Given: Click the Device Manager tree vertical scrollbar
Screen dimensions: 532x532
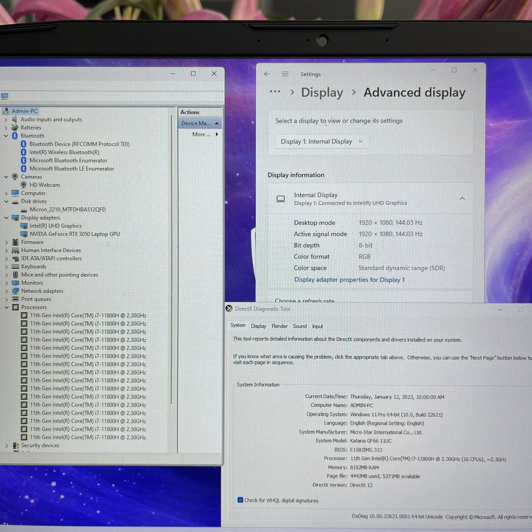Looking at the screenshot, I should coord(171,258).
